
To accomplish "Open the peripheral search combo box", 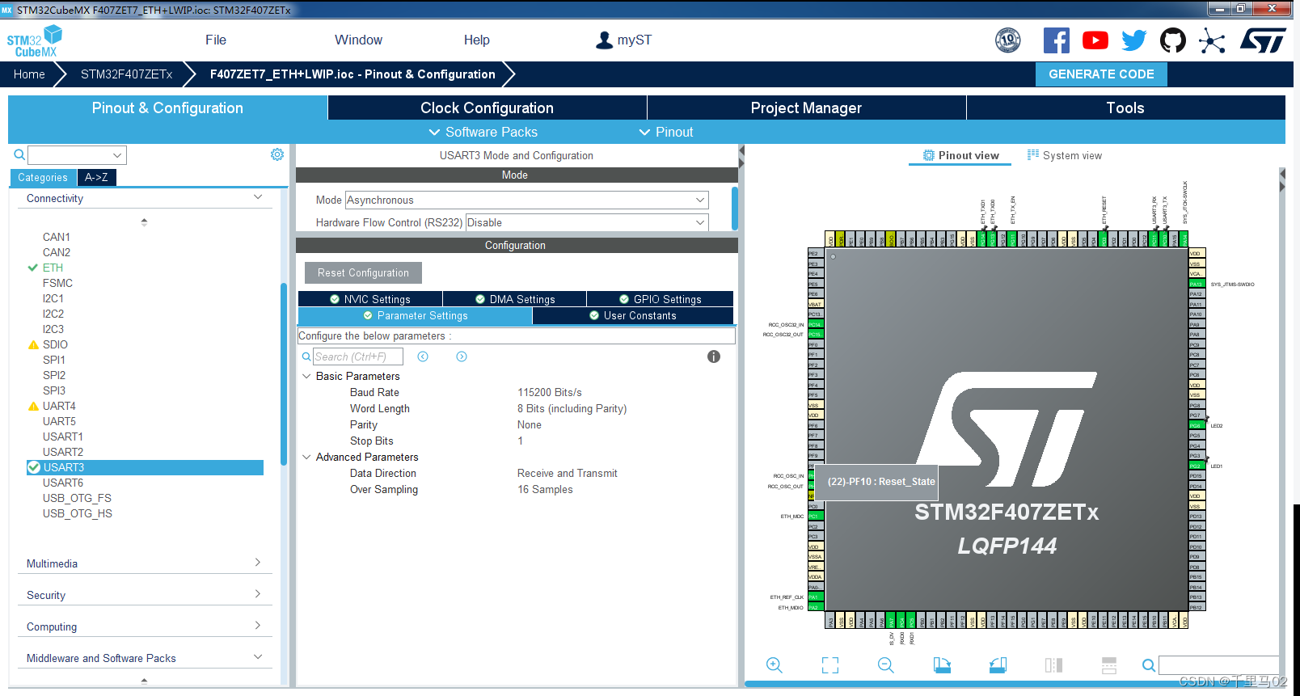I will click(x=77, y=154).
